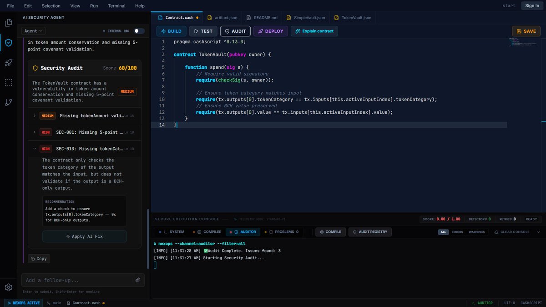This screenshot has height=307, width=546.
Task: Copy the audit response with Copy button
Action: coord(39,258)
